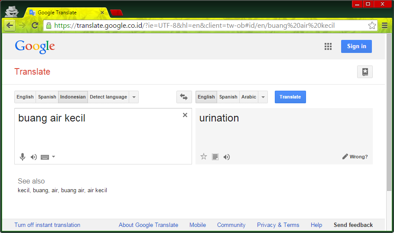Click the browser forward arrow
This screenshot has height=233, width=394.
[x=22, y=26]
